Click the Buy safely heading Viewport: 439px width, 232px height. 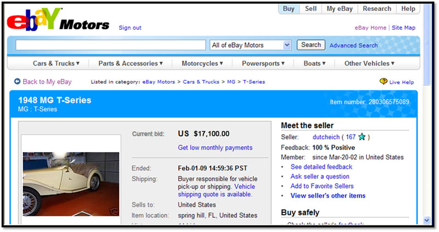(300, 213)
